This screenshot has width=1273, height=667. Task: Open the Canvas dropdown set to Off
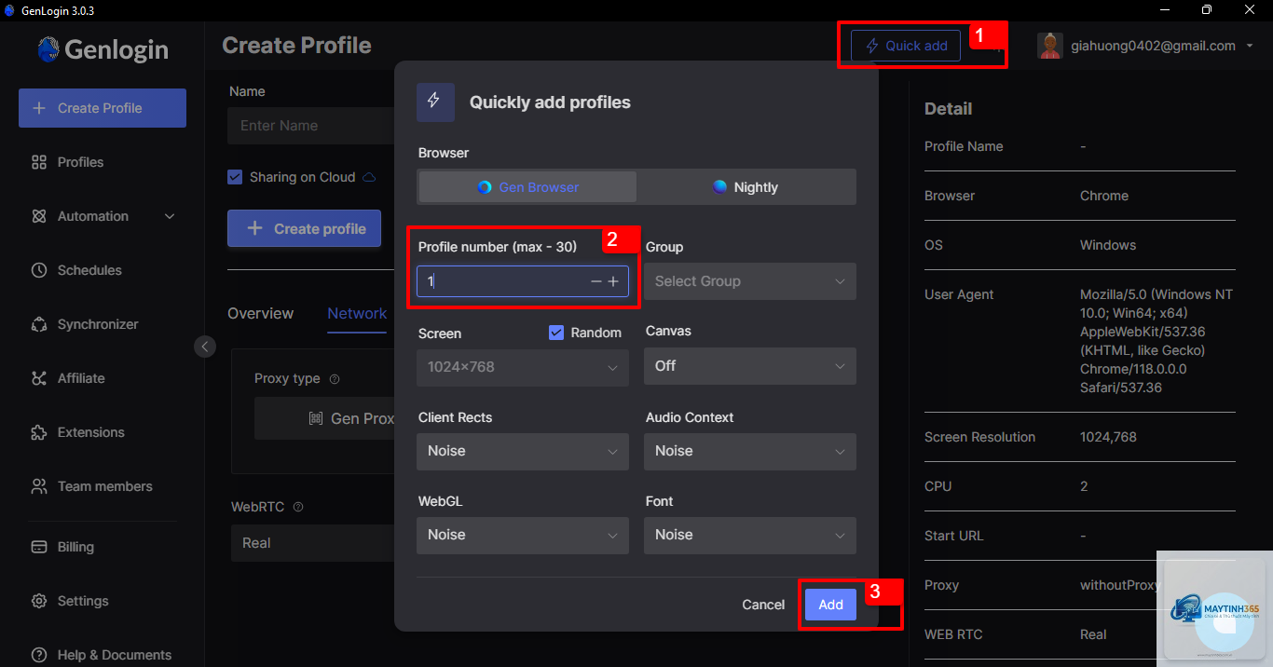point(750,366)
